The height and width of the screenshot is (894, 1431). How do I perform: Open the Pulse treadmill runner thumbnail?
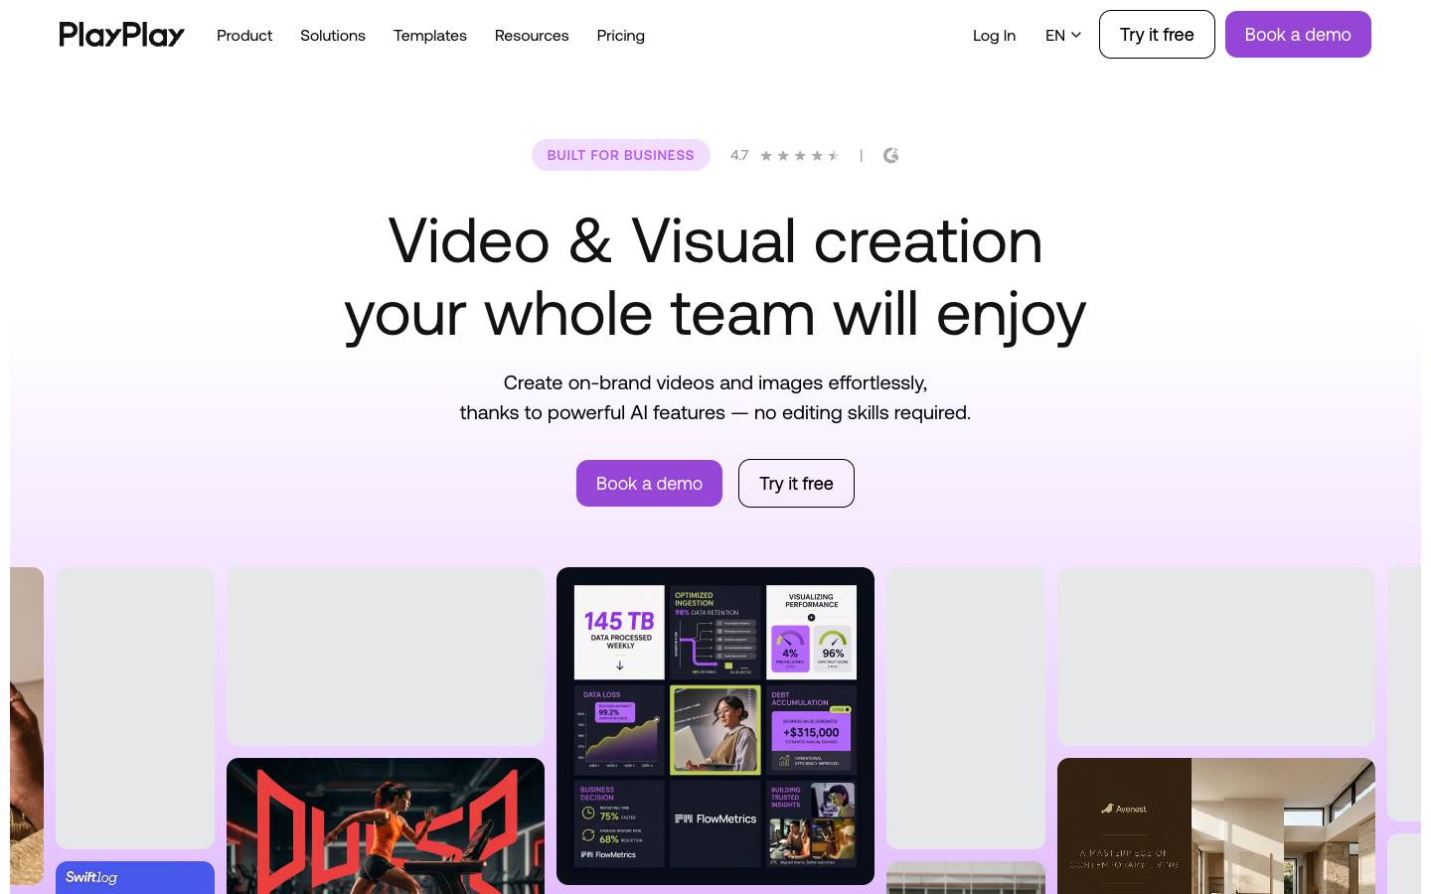386,826
